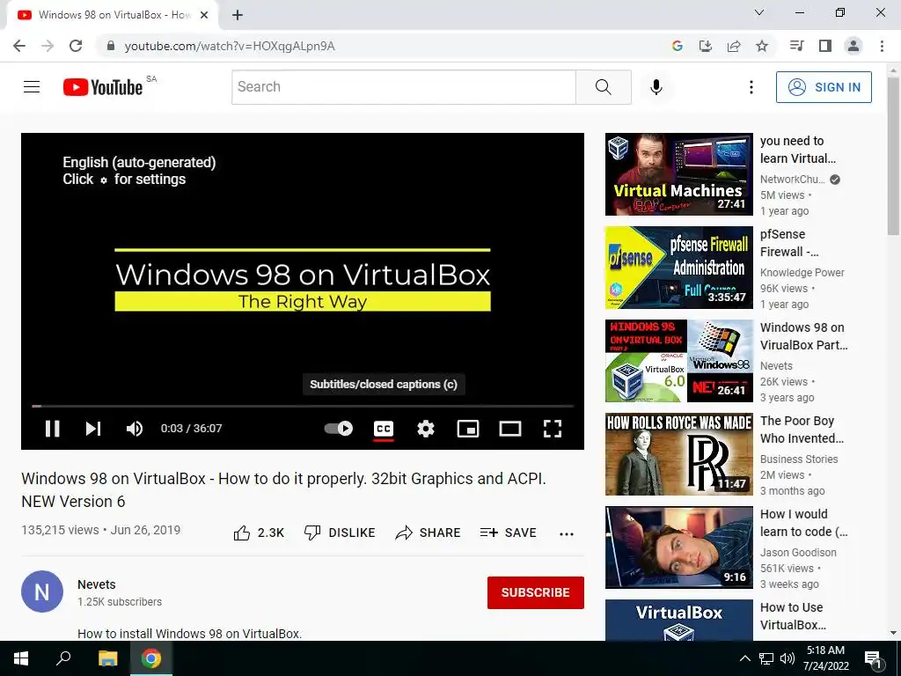Click the SIGN IN button
901x676 pixels.
[x=824, y=87]
